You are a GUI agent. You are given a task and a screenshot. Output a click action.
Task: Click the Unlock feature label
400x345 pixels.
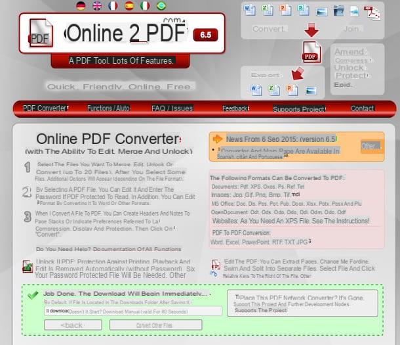pyautogui.click(x=349, y=68)
